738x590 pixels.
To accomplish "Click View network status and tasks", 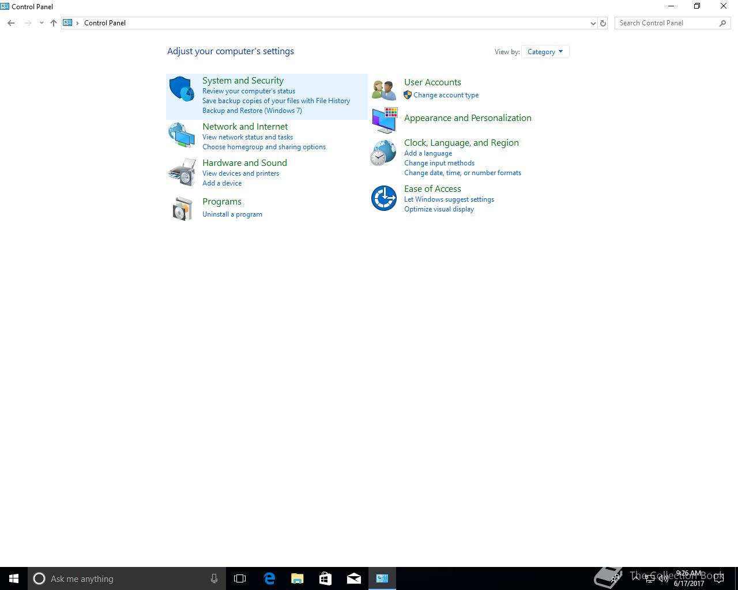I will click(247, 137).
